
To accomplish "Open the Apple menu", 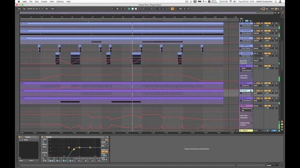I will [19, 1].
